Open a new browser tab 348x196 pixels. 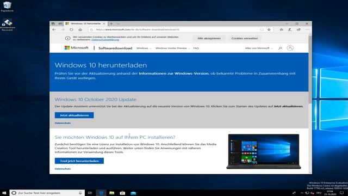pos(111,23)
